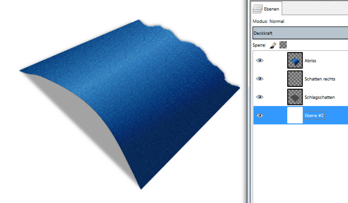Select the layer named Abriss
This screenshot has width=348, height=203.
pos(311,60)
